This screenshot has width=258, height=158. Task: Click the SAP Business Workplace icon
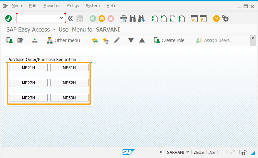[35, 40]
